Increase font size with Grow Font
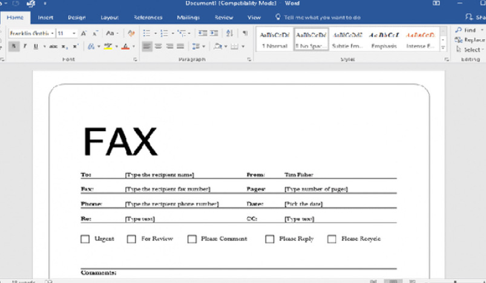The width and height of the screenshot is (486, 283). click(84, 33)
